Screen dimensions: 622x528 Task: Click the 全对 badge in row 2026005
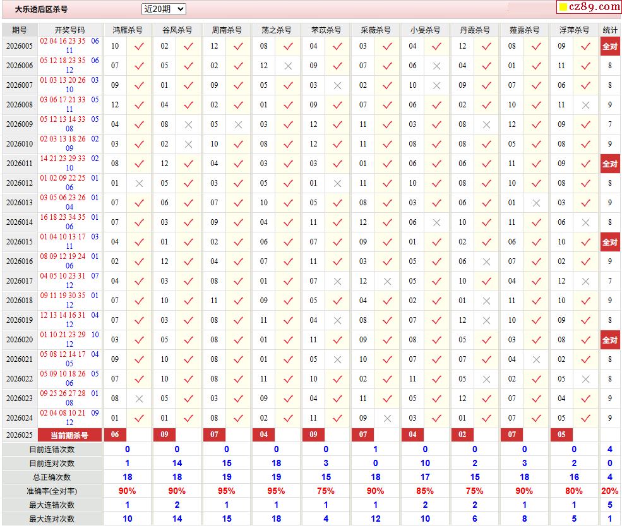pos(610,46)
